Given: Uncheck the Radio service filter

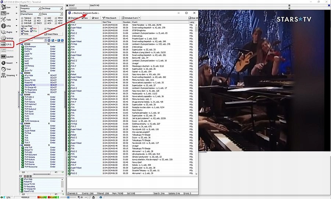Looking at the screenshot, I should pos(22,31).
